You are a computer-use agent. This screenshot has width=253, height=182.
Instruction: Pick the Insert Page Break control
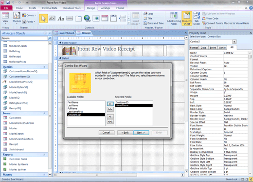click(123, 19)
